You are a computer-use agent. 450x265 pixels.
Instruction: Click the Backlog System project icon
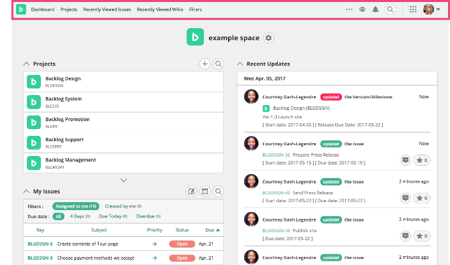pos(34,102)
